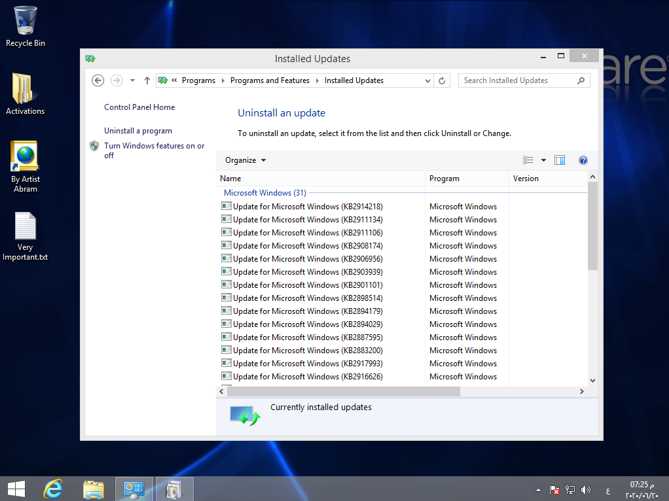Go up one level with Up arrow
This screenshot has height=501, width=669.
click(x=147, y=80)
